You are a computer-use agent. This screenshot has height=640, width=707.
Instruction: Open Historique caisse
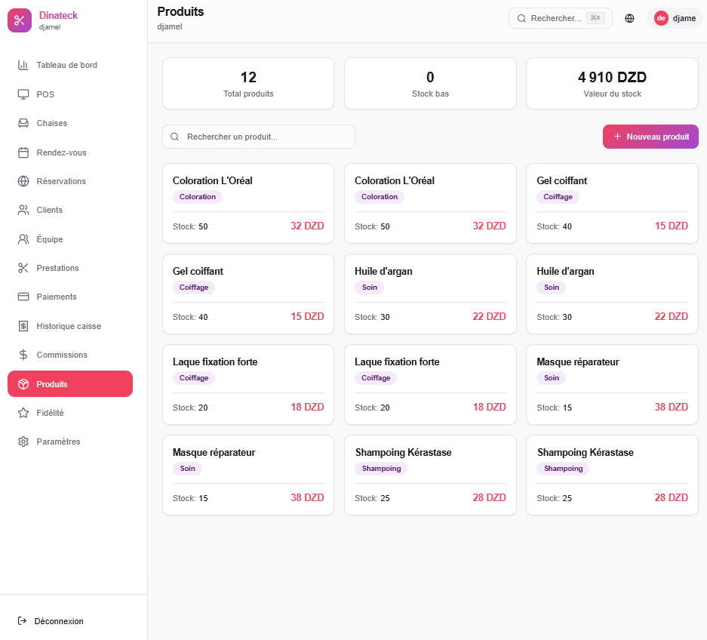click(70, 326)
